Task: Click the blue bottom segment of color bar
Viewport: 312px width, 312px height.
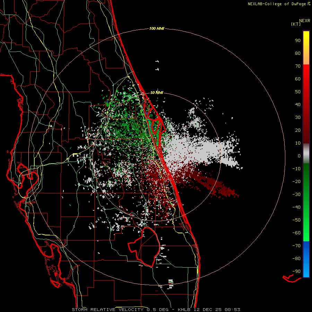Action: [306, 259]
